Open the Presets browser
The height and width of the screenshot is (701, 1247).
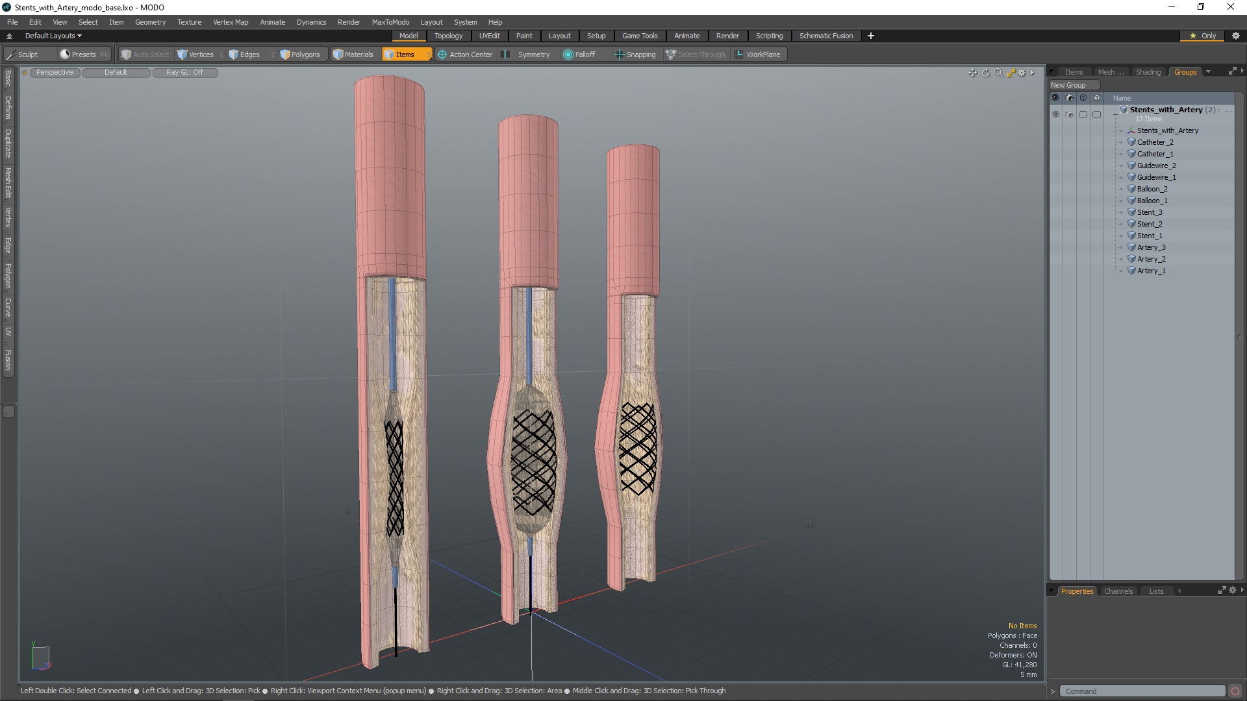(x=83, y=55)
